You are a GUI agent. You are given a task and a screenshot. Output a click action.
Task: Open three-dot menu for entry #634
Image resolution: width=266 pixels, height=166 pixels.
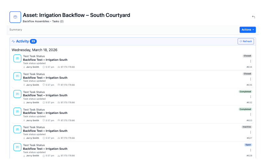pos(251,61)
